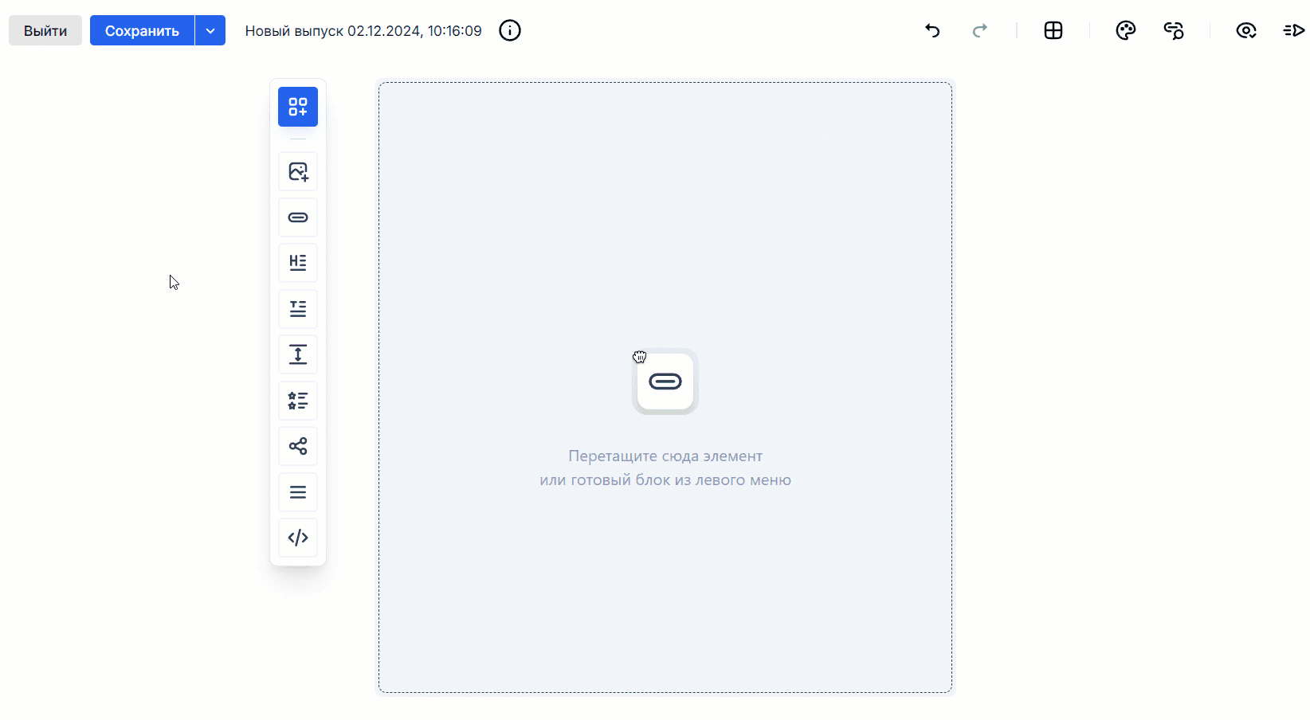Open the layout grid tool
The width and height of the screenshot is (1310, 720).
click(x=1053, y=30)
